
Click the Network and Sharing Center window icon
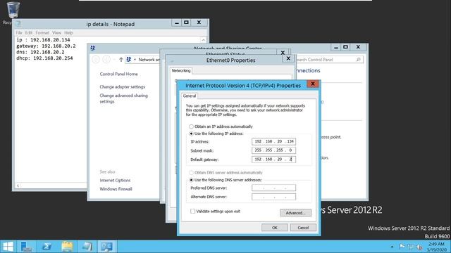92,48
